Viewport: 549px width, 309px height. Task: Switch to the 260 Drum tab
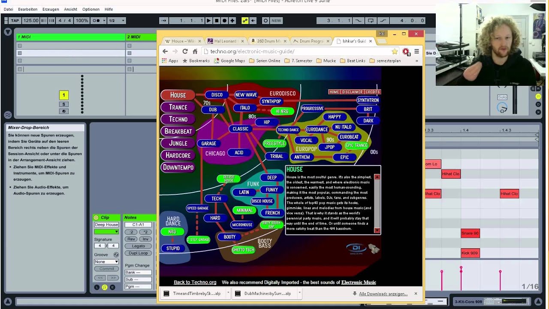(268, 41)
